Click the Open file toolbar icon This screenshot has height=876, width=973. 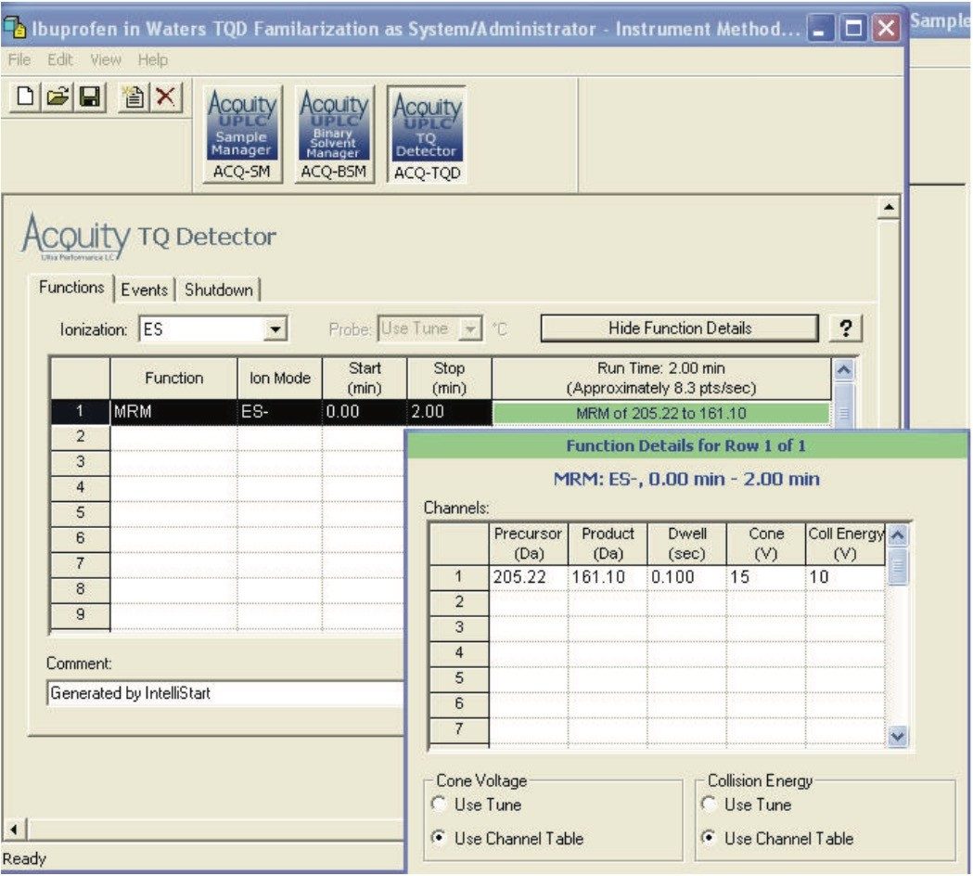click(58, 97)
